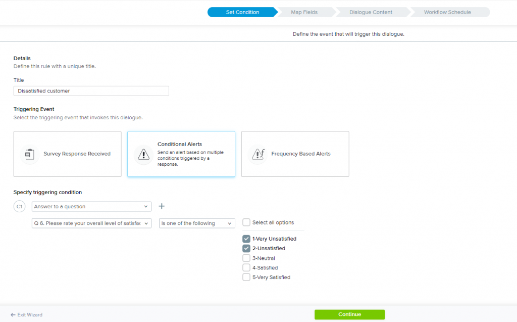
Task: Go to the Map Fields step
Action: (x=304, y=12)
